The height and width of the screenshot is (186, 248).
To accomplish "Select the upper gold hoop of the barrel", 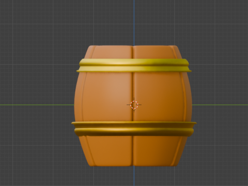I will click(134, 66).
